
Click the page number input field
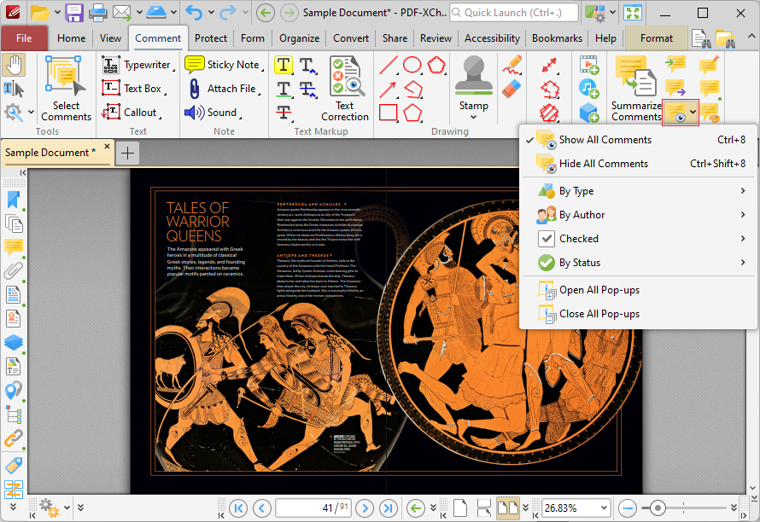tap(313, 508)
